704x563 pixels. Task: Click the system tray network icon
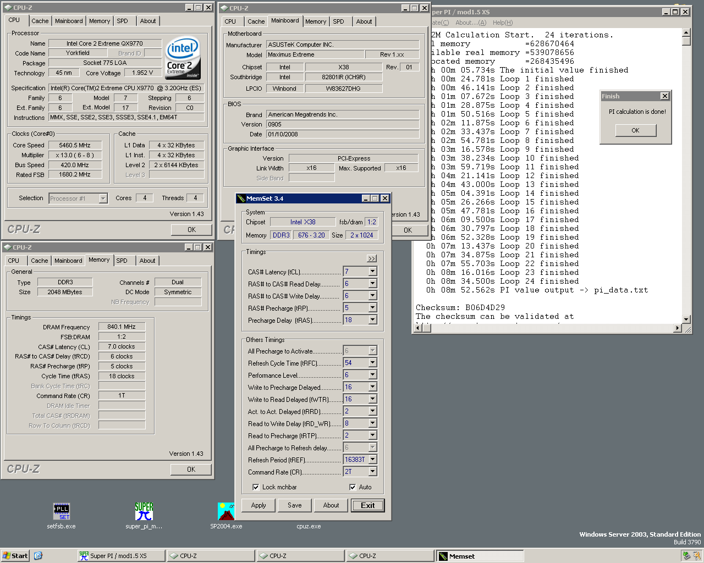click(686, 556)
